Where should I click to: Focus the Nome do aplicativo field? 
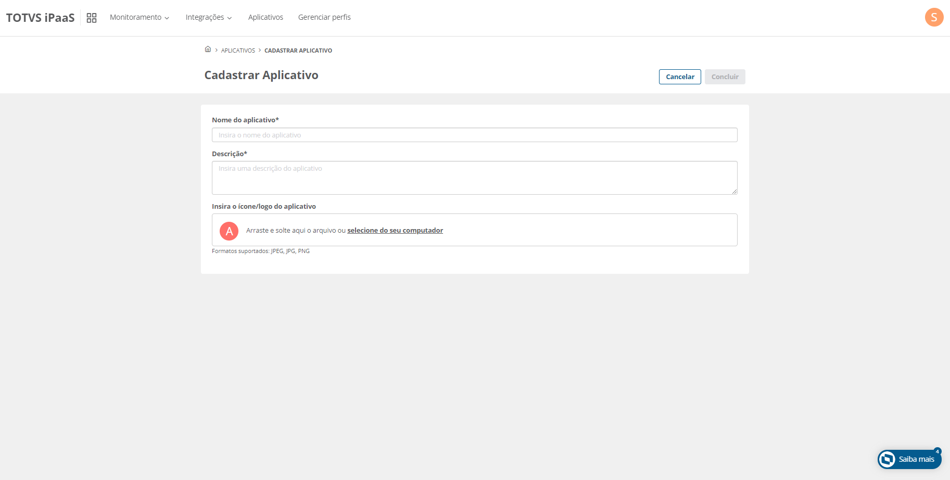click(475, 135)
